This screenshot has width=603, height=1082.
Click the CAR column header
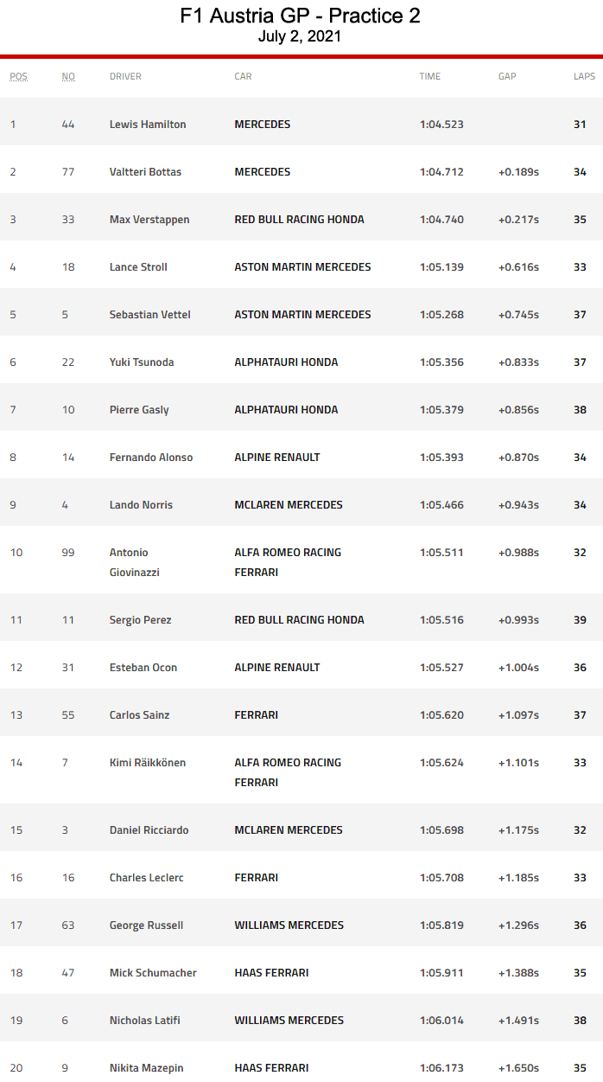(243, 76)
